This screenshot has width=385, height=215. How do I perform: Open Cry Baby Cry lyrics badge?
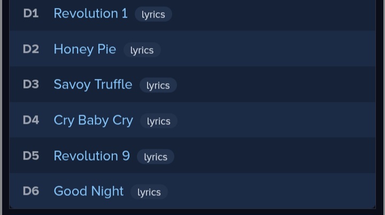159,121
